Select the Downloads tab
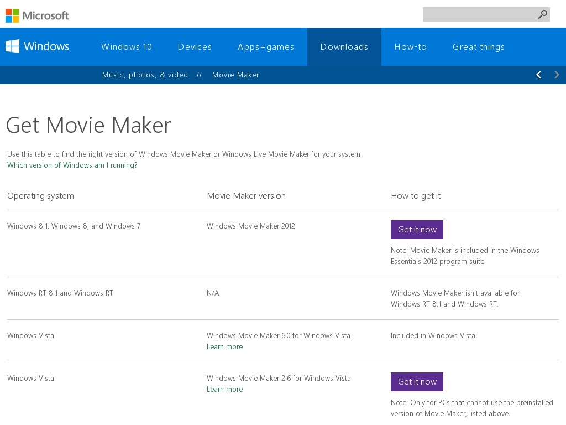 [344, 47]
